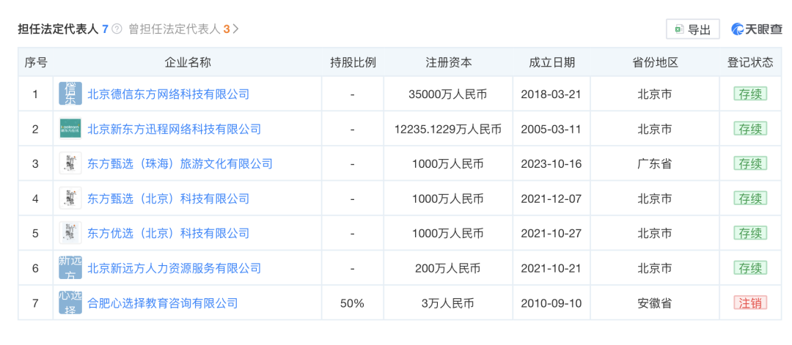Click the 北京德信东方 company logo icon
Viewport: 792px width, 345px height.
70,94
